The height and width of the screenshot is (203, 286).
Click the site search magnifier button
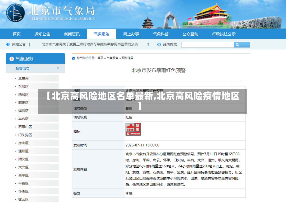click(x=242, y=45)
